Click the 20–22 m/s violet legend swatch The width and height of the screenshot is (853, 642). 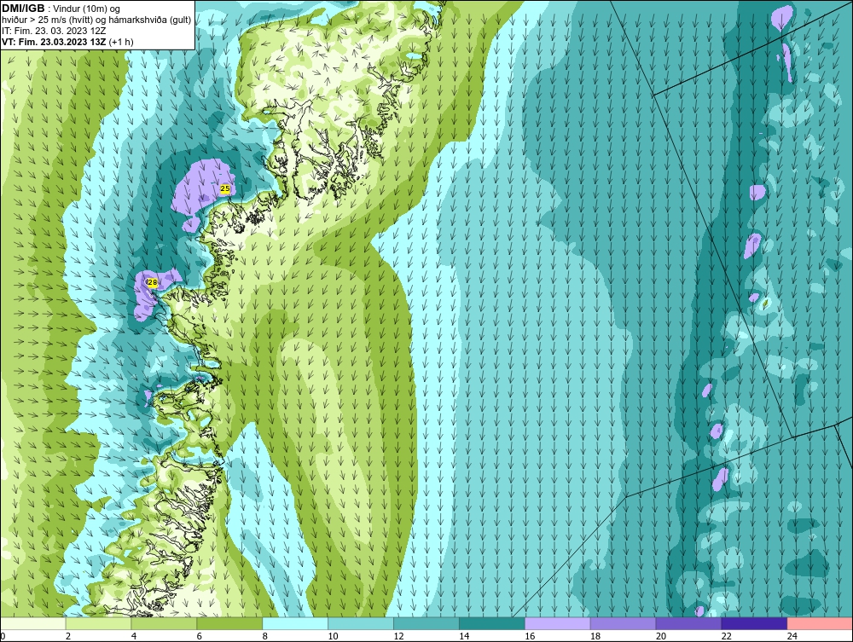[x=688, y=623]
